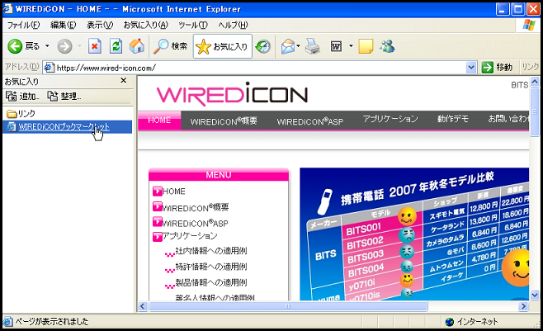
Task: Close the お気に入り favorites panel
Action: click(x=123, y=80)
